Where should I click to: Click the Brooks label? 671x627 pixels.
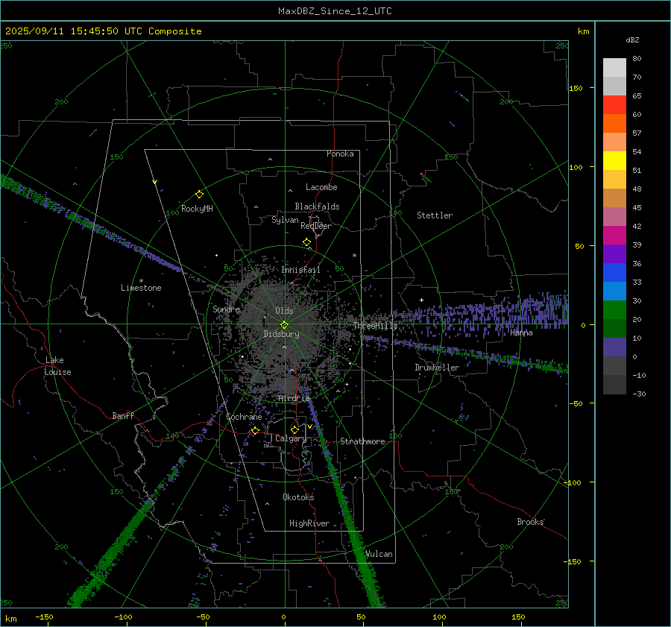pyautogui.click(x=530, y=522)
